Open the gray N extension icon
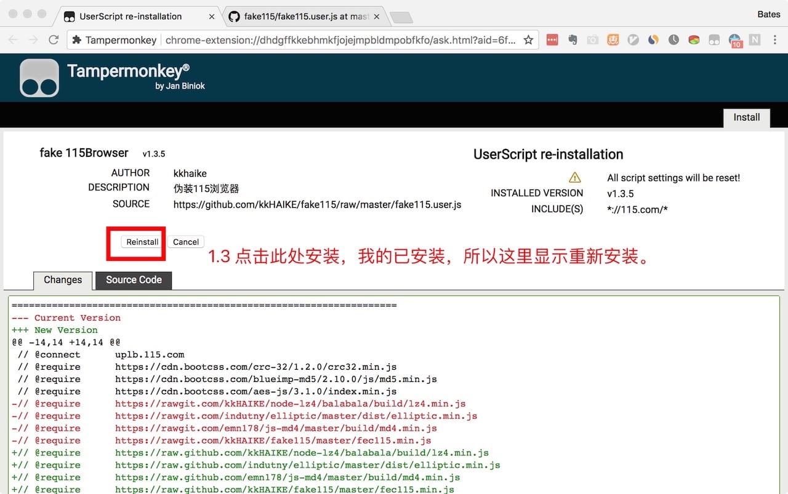This screenshot has height=494, width=788. click(755, 40)
